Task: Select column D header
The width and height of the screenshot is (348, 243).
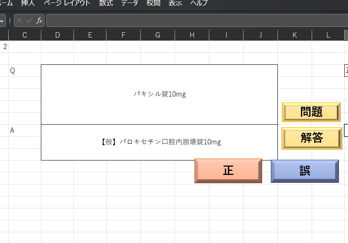Action: coord(57,35)
